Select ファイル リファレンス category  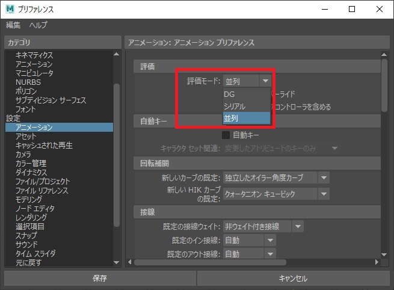pyautogui.click(x=42, y=191)
